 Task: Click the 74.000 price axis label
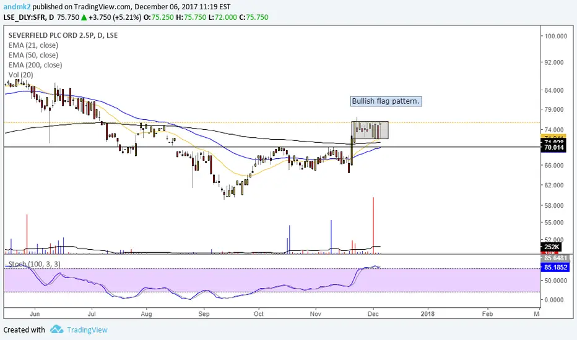[554, 130]
